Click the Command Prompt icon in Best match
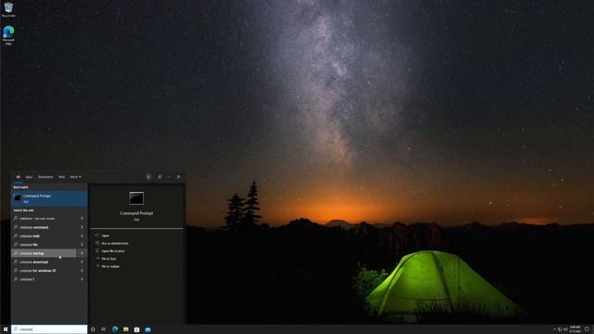Viewport: 594px width, 334px height. 17,198
